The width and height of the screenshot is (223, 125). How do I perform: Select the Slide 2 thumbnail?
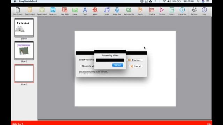(24, 51)
